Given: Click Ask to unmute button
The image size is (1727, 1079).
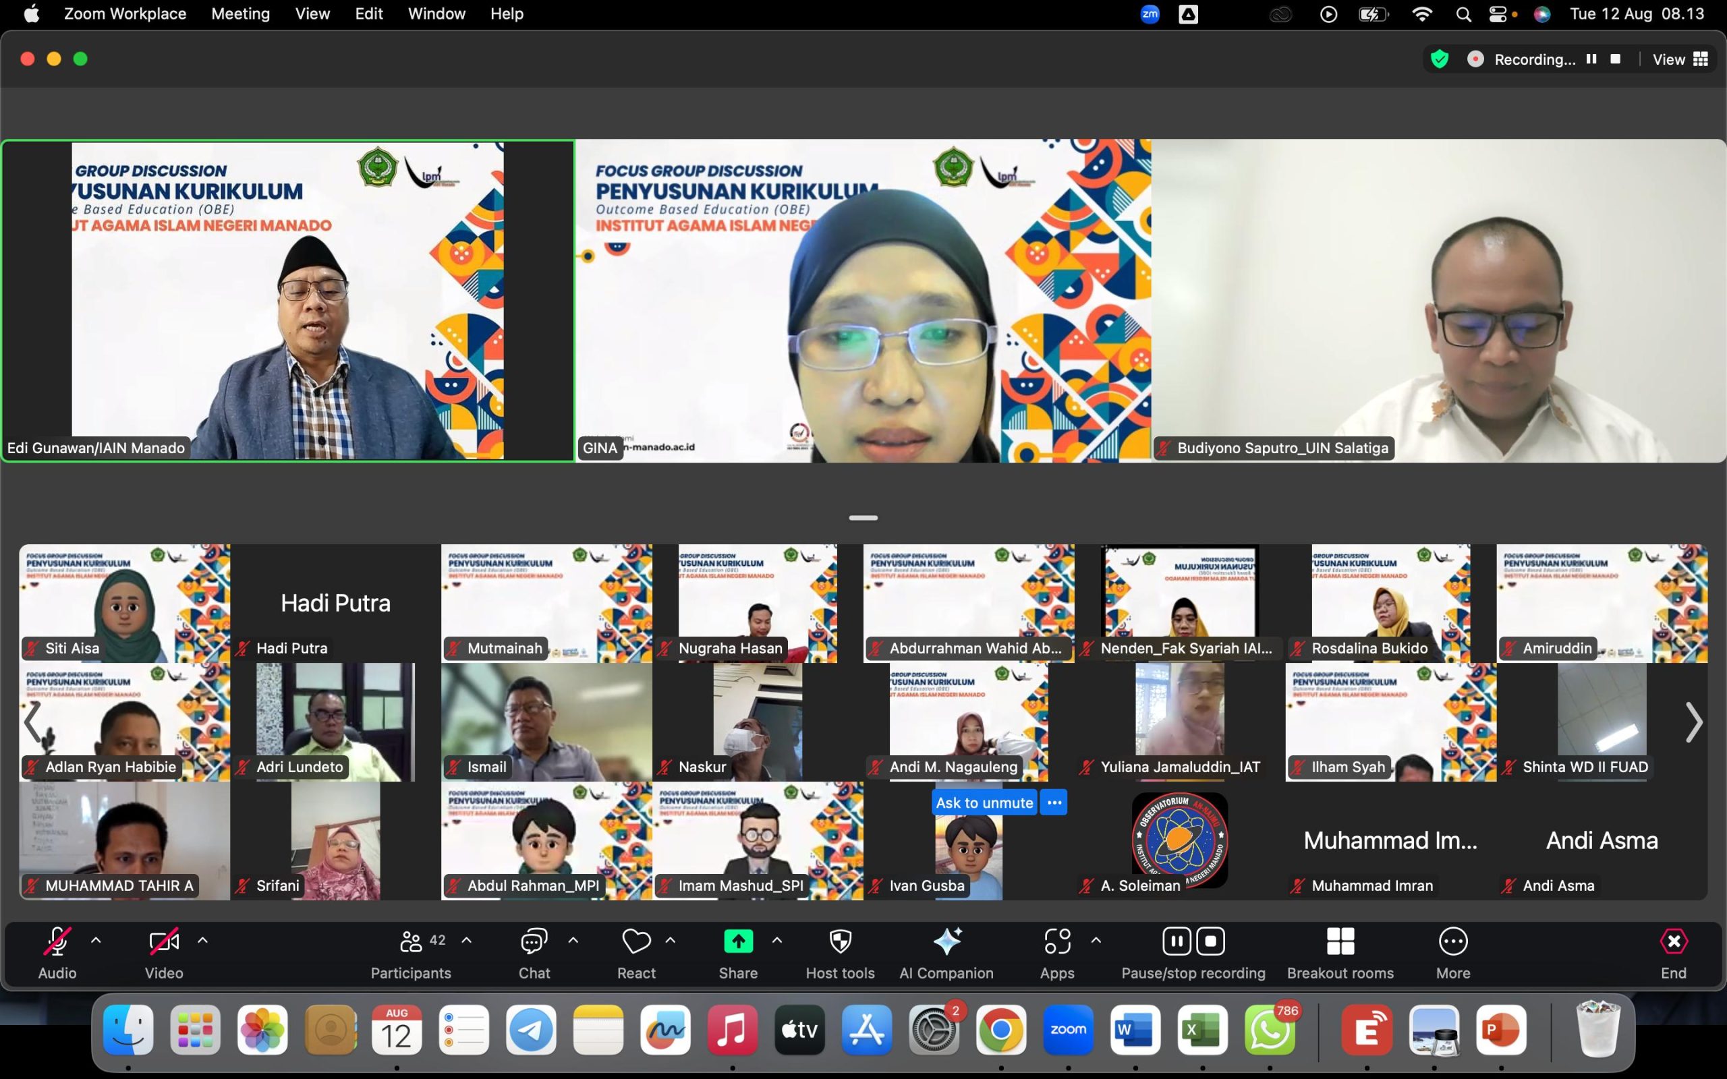Looking at the screenshot, I should (x=984, y=802).
